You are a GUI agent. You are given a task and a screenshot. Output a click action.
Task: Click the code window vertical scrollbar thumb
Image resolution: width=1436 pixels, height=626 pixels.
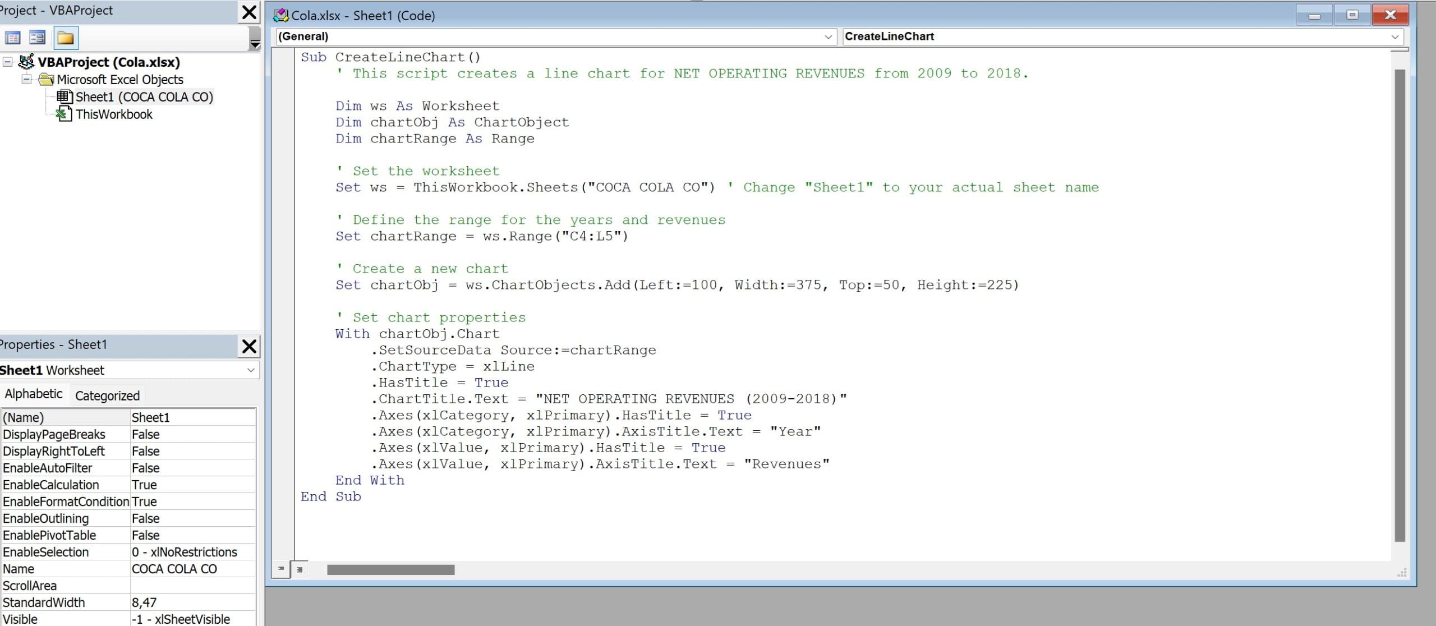tap(1400, 305)
